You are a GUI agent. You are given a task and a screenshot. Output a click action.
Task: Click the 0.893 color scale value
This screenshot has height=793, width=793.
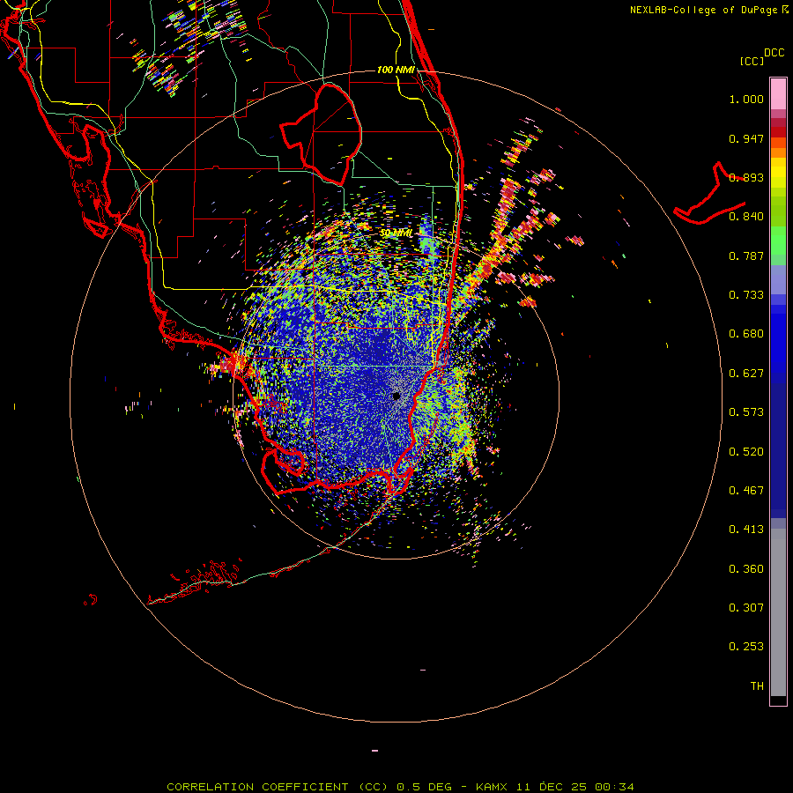746,177
